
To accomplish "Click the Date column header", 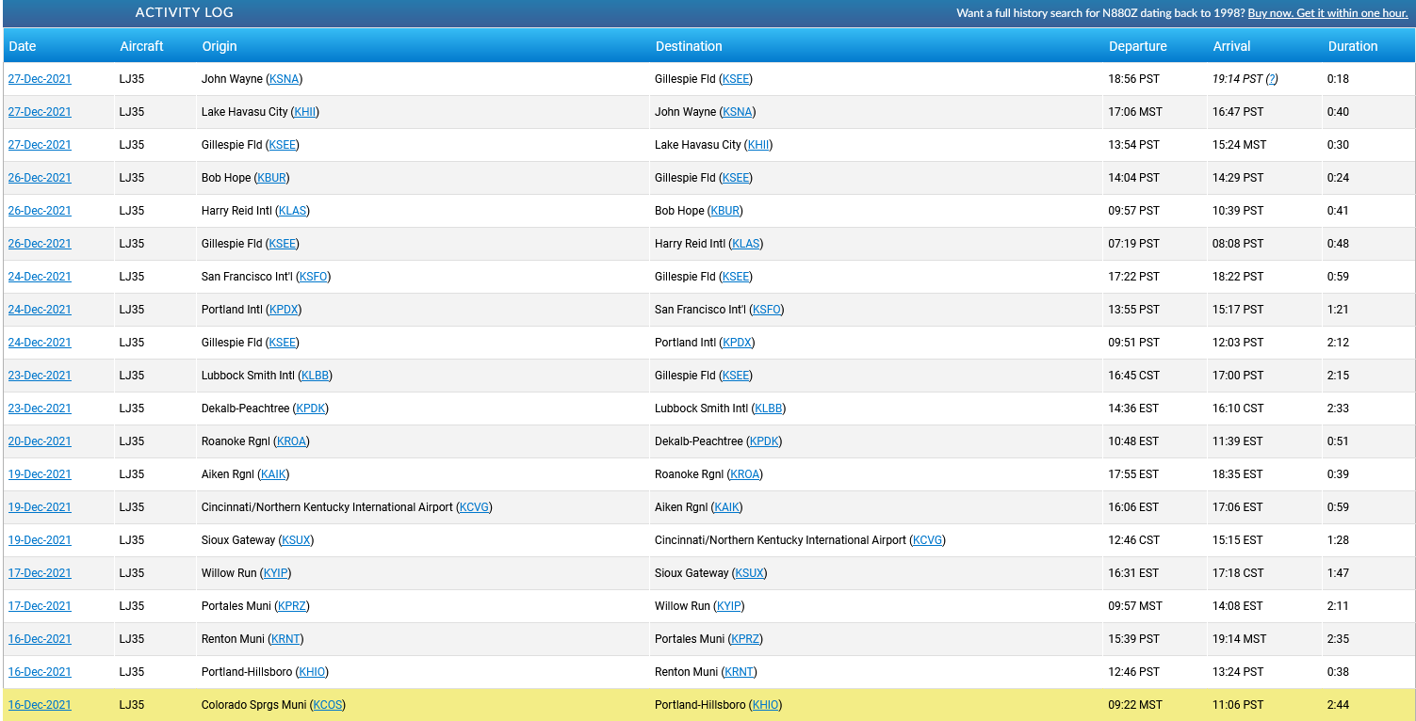I will pyautogui.click(x=23, y=46).
